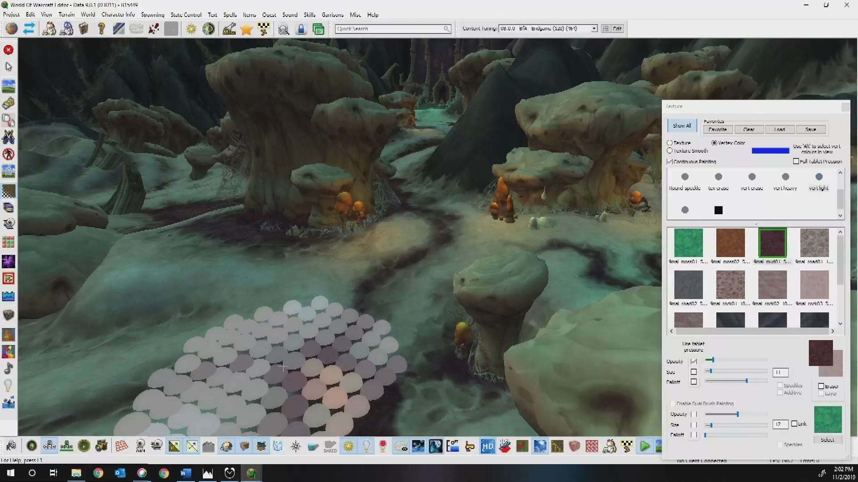Image resolution: width=858 pixels, height=482 pixels.
Task: Select the Texture Smooth radio button
Action: coord(669,151)
